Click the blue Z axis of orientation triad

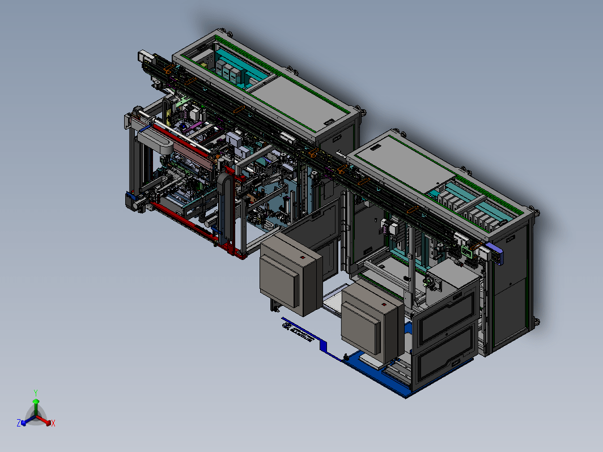26,421
